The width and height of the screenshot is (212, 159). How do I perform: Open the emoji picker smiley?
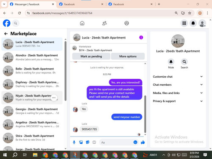(x=135, y=142)
